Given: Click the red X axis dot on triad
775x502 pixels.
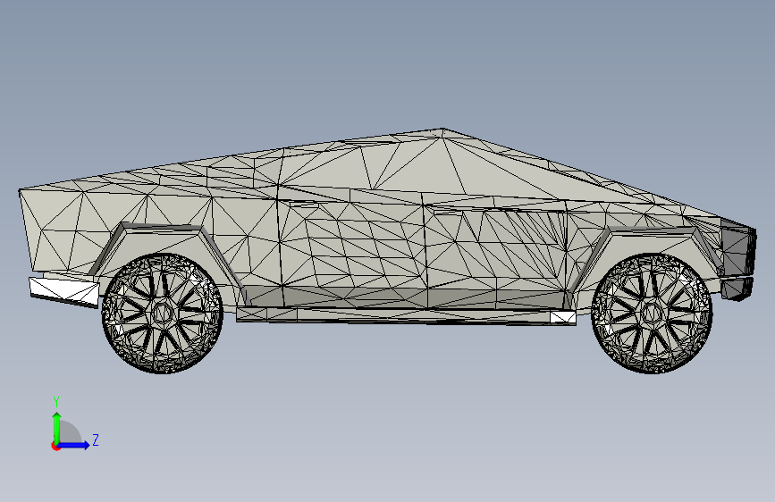Looking at the screenshot, I should point(55,446).
